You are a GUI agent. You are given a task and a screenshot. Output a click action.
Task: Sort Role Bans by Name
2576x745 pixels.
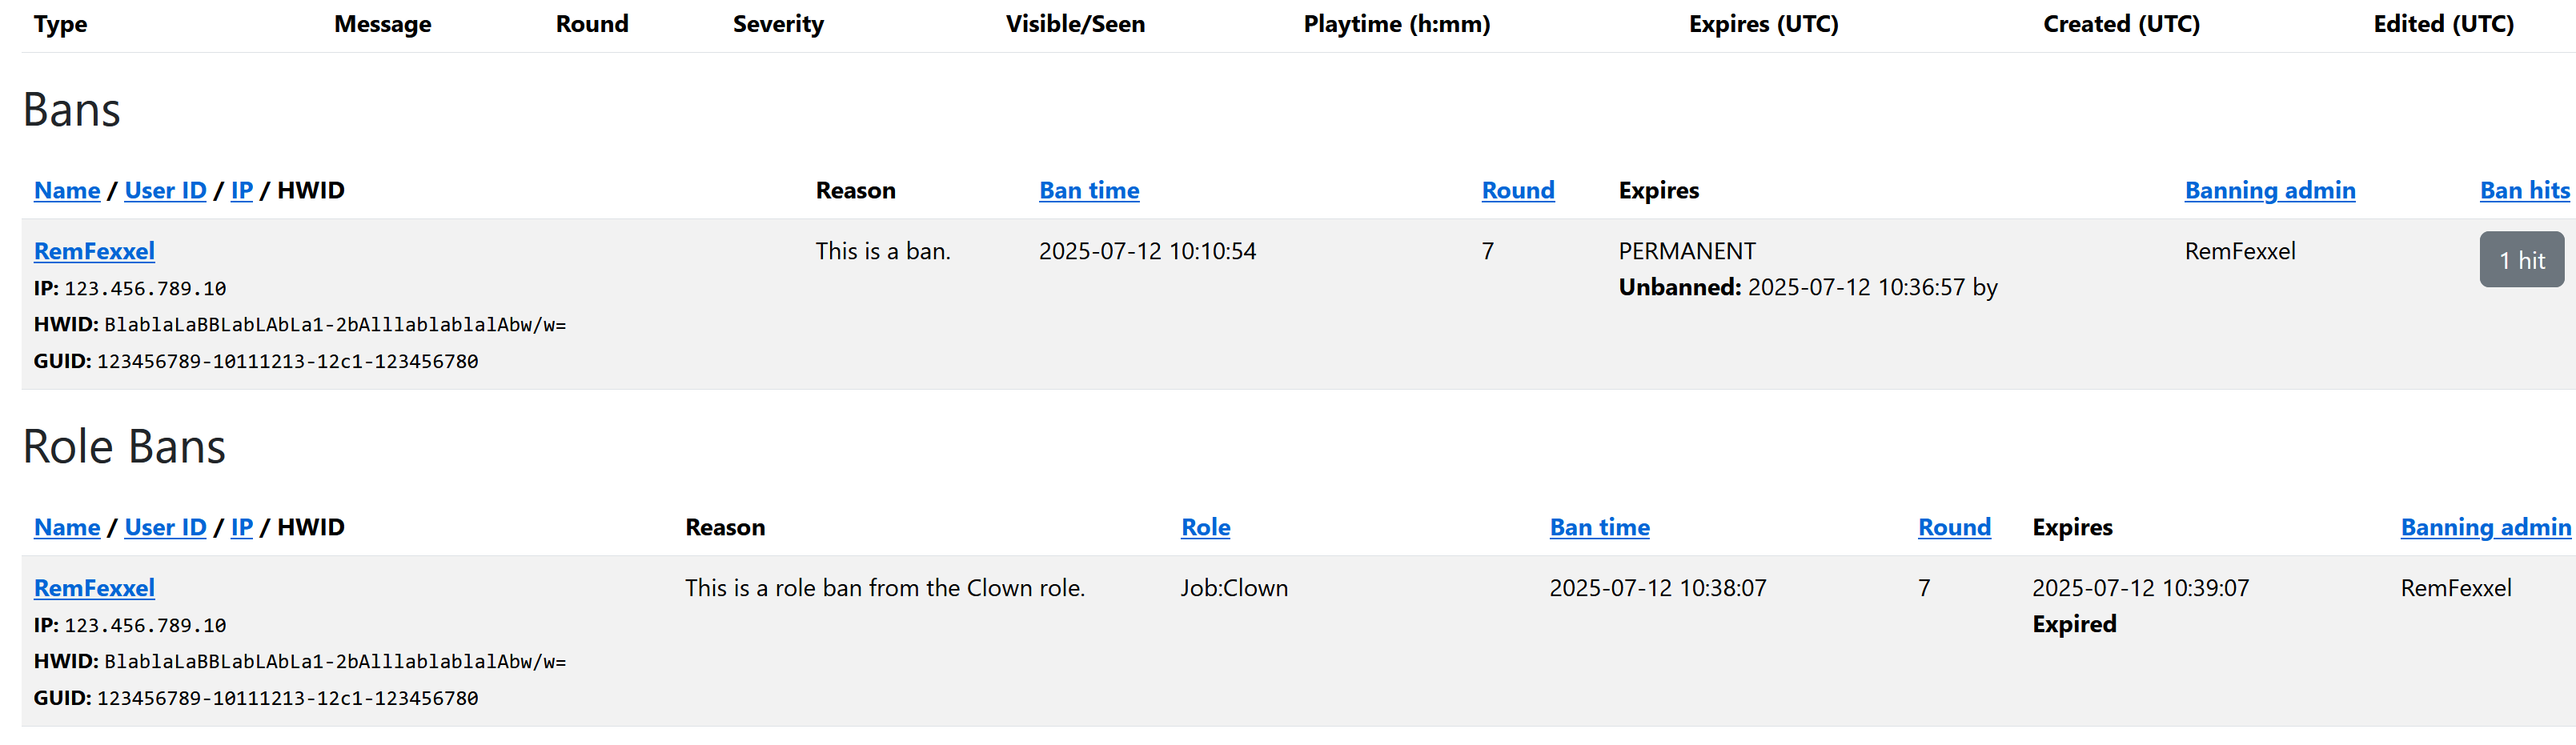click(x=67, y=527)
